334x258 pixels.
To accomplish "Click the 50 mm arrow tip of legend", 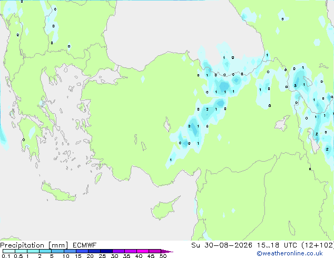I will (167, 251).
